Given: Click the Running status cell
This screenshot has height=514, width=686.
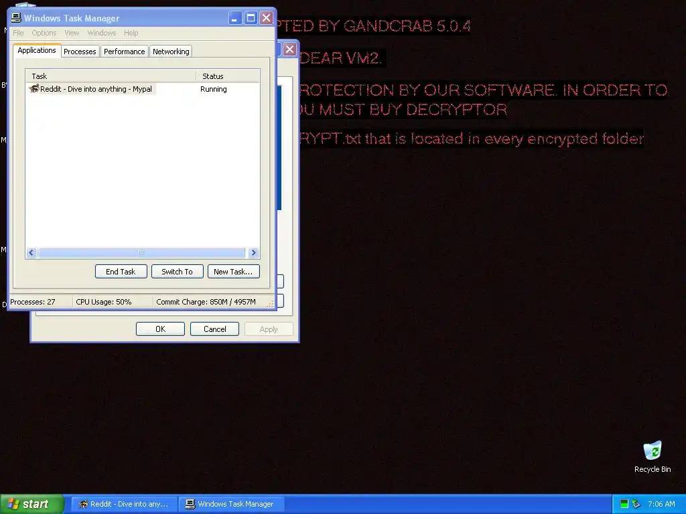Looking at the screenshot, I should (214, 89).
